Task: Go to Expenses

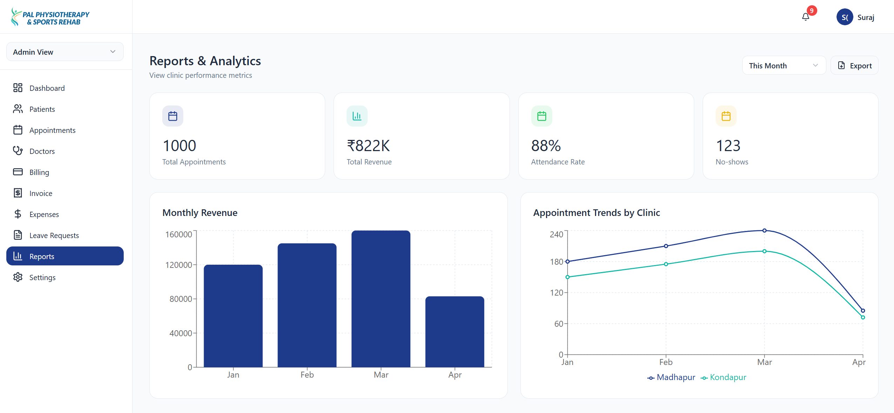Action: [x=65, y=214]
